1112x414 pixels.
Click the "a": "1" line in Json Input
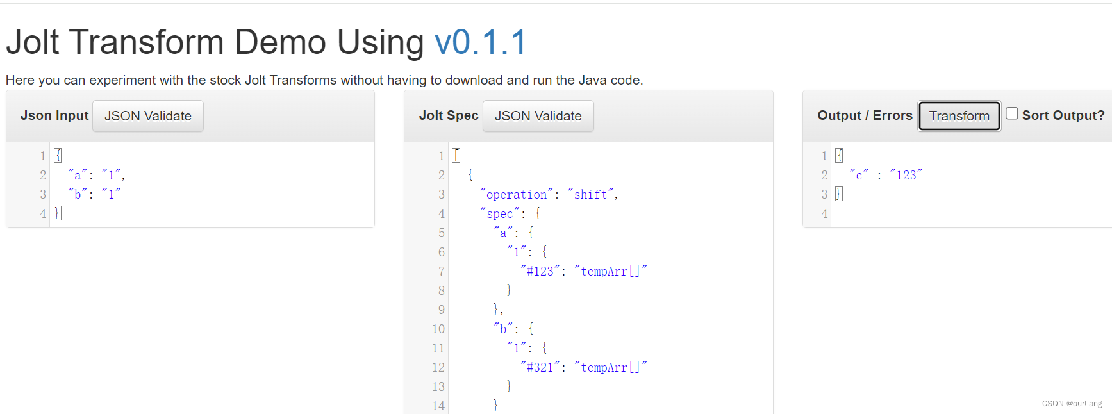point(96,175)
